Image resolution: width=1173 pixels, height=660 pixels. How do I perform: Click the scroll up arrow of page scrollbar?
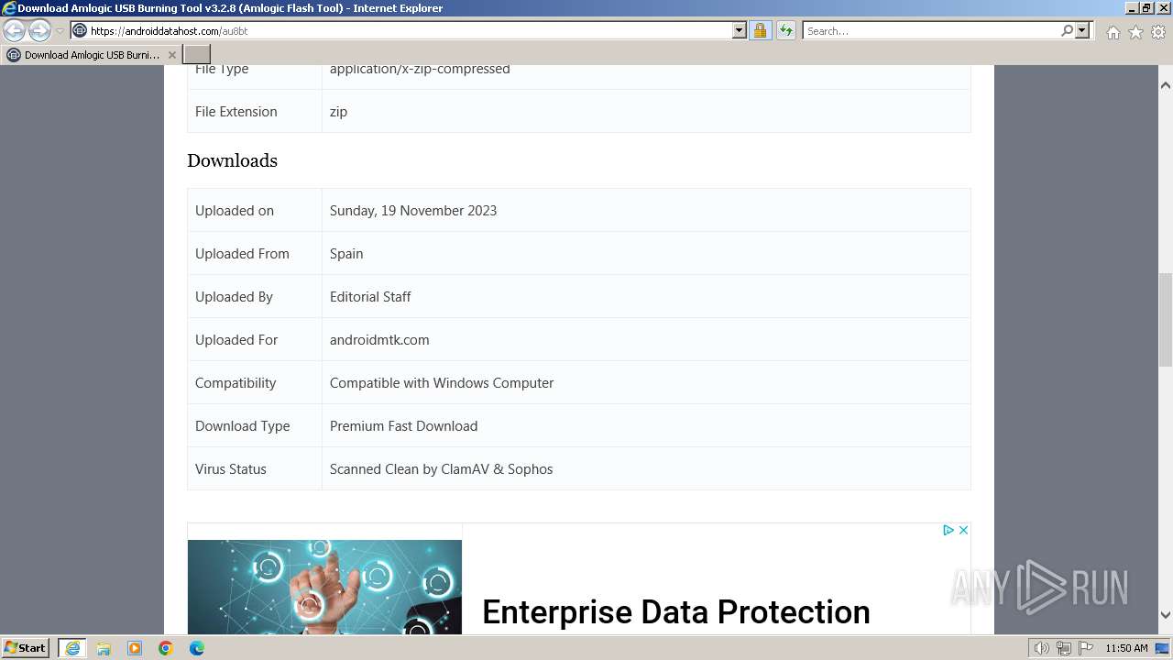[1166, 85]
